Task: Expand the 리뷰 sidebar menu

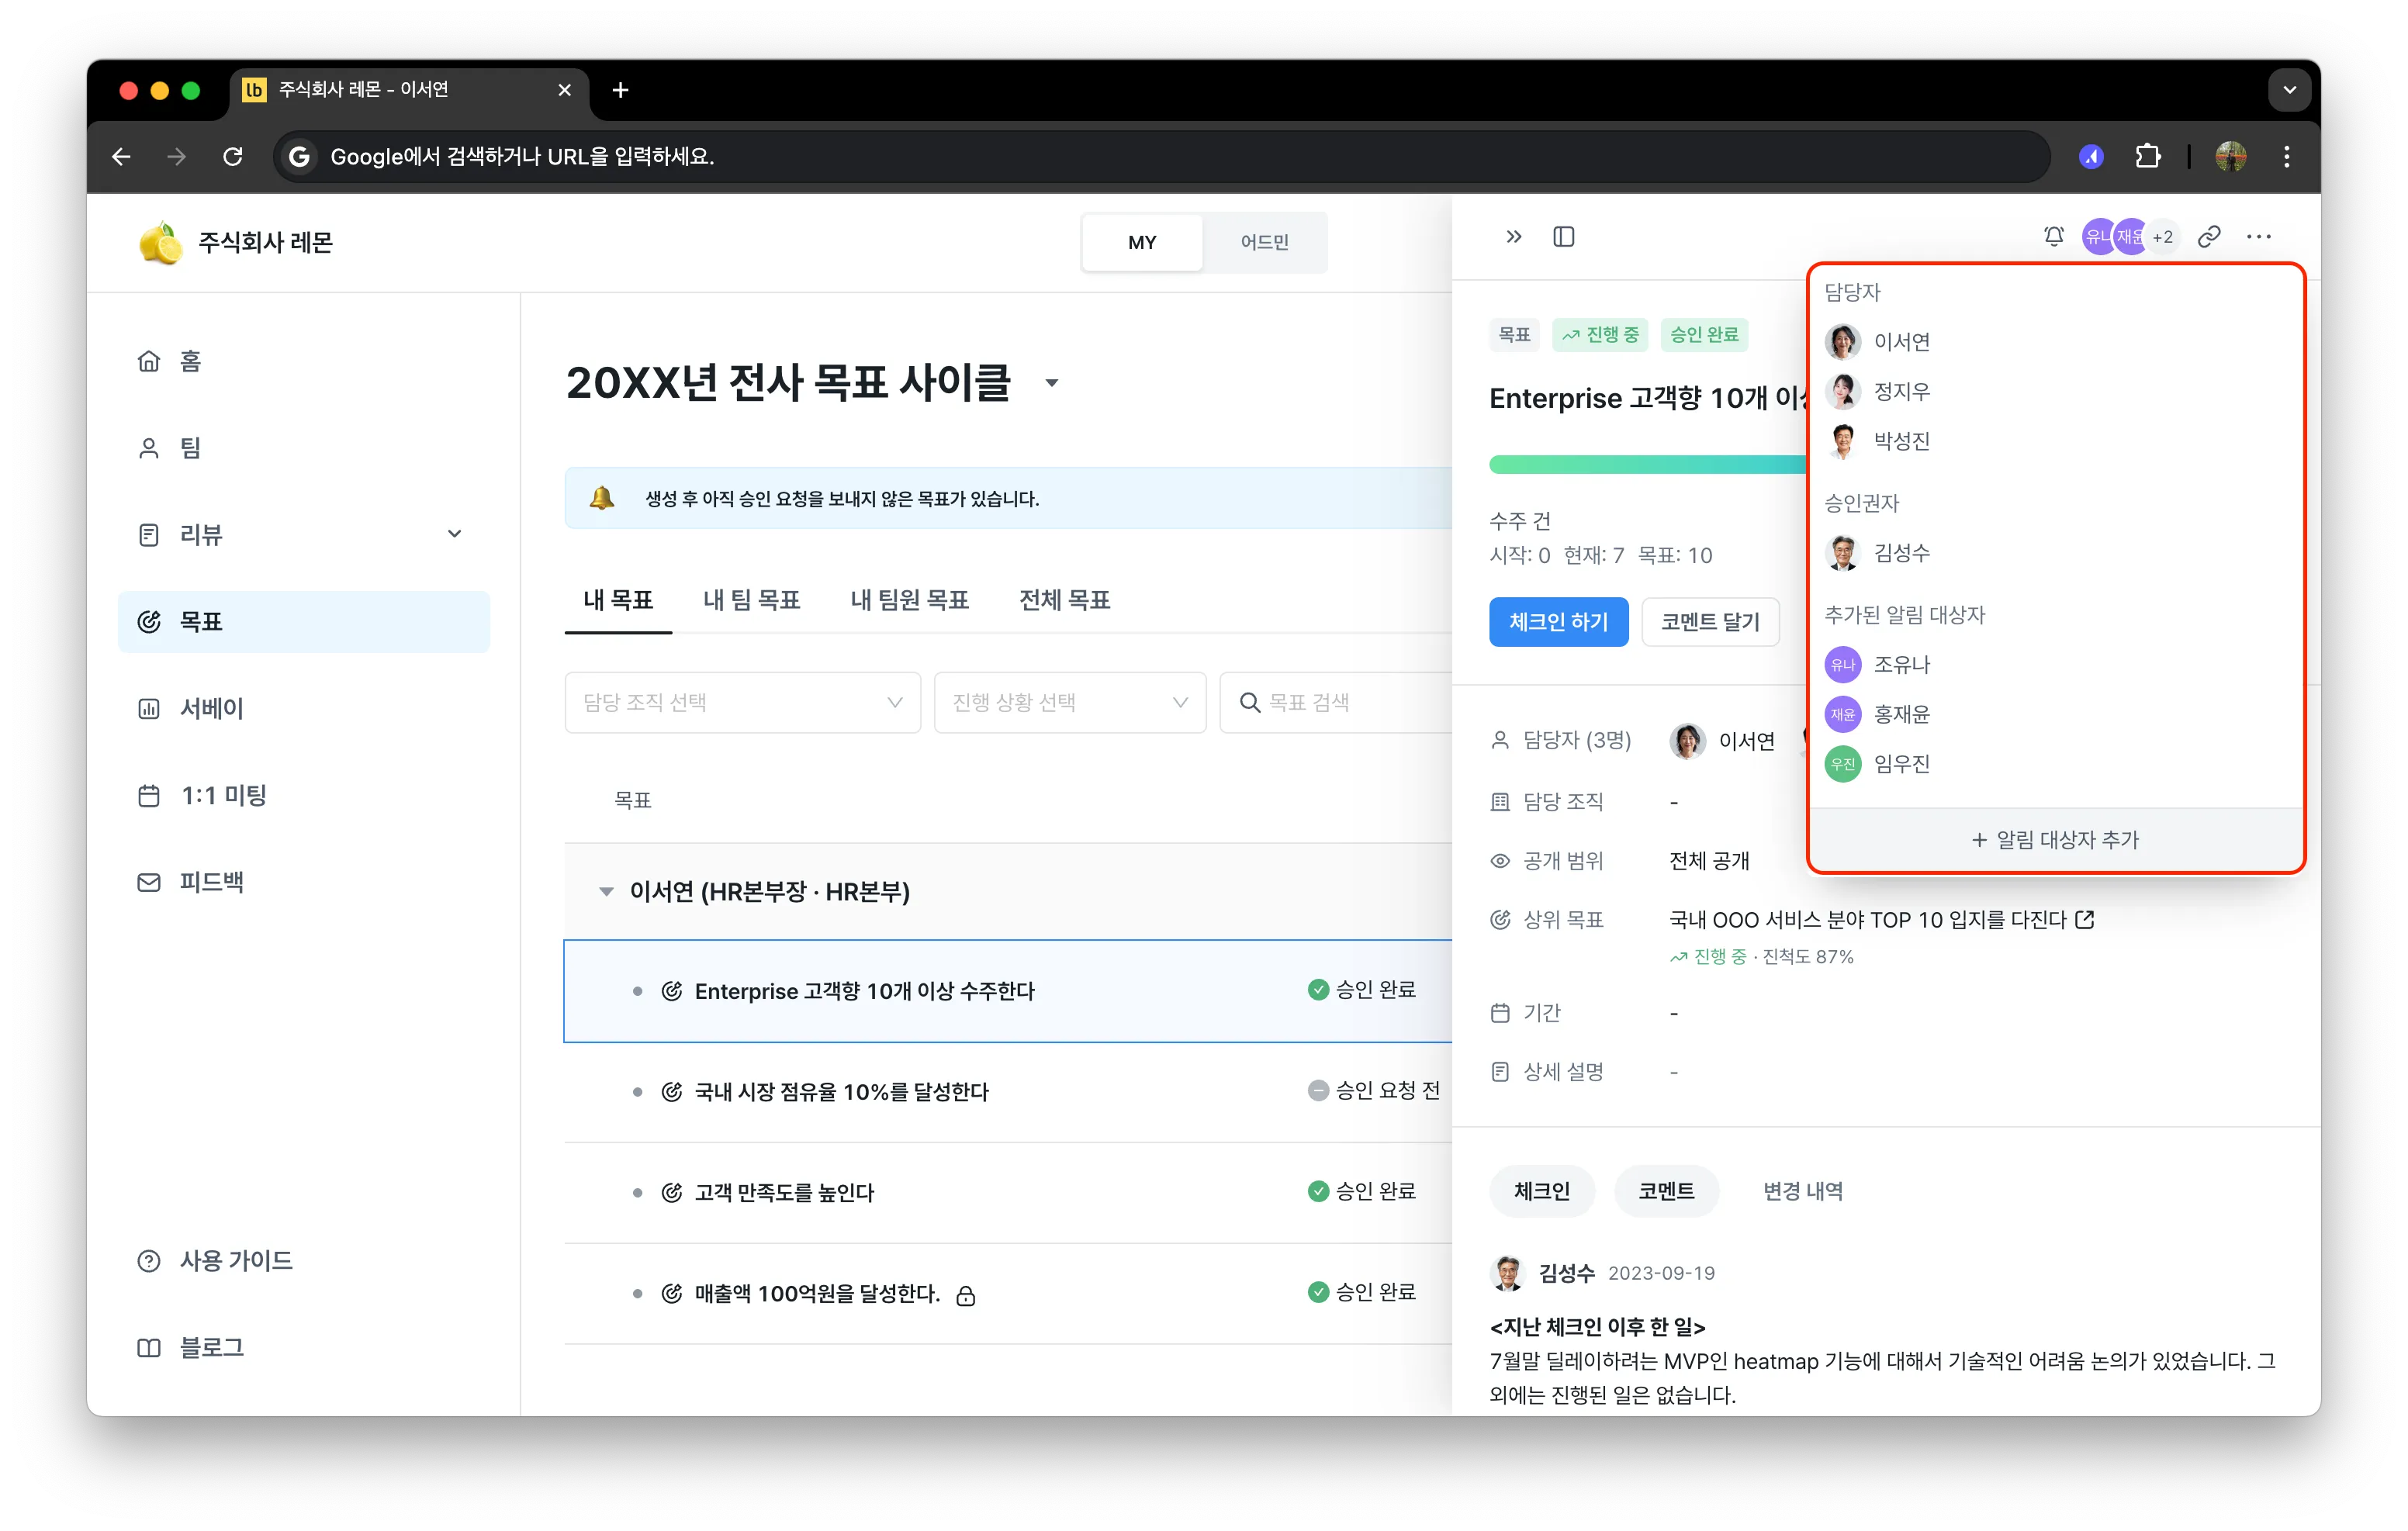Action: 303,534
